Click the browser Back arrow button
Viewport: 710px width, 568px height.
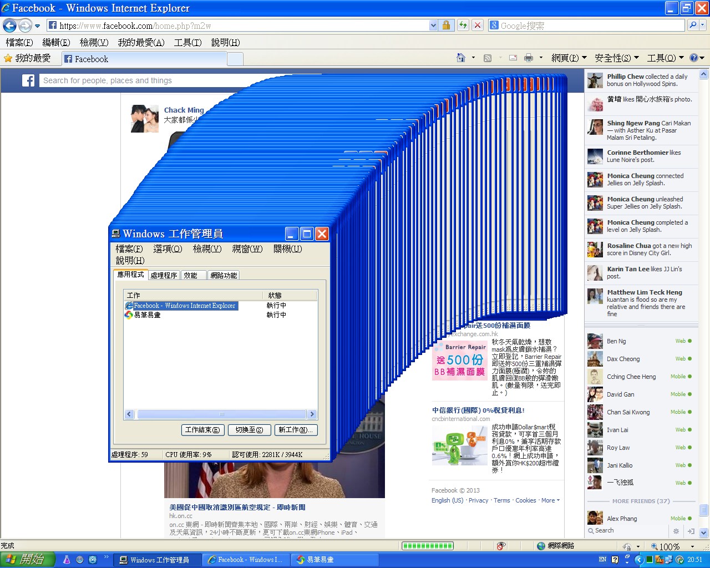[10, 26]
